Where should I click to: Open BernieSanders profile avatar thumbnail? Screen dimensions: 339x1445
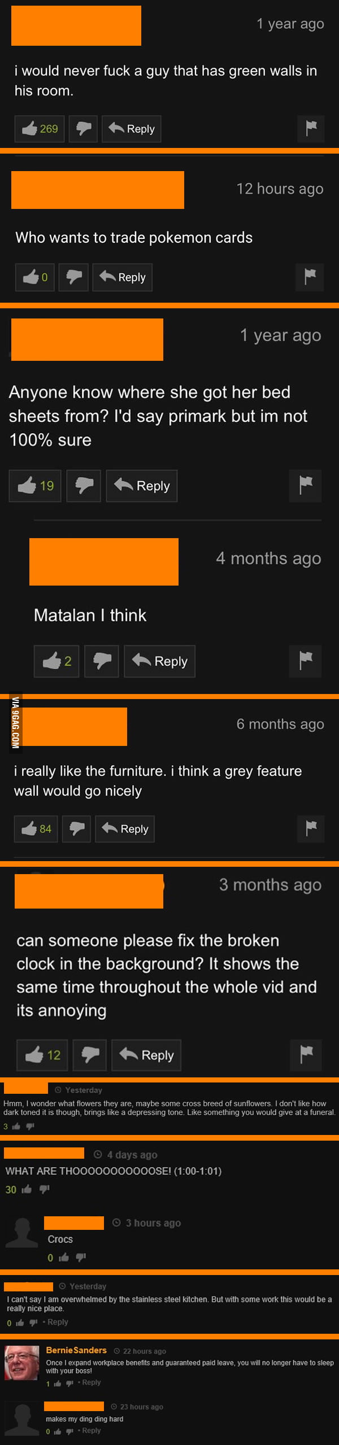(x=21, y=1363)
